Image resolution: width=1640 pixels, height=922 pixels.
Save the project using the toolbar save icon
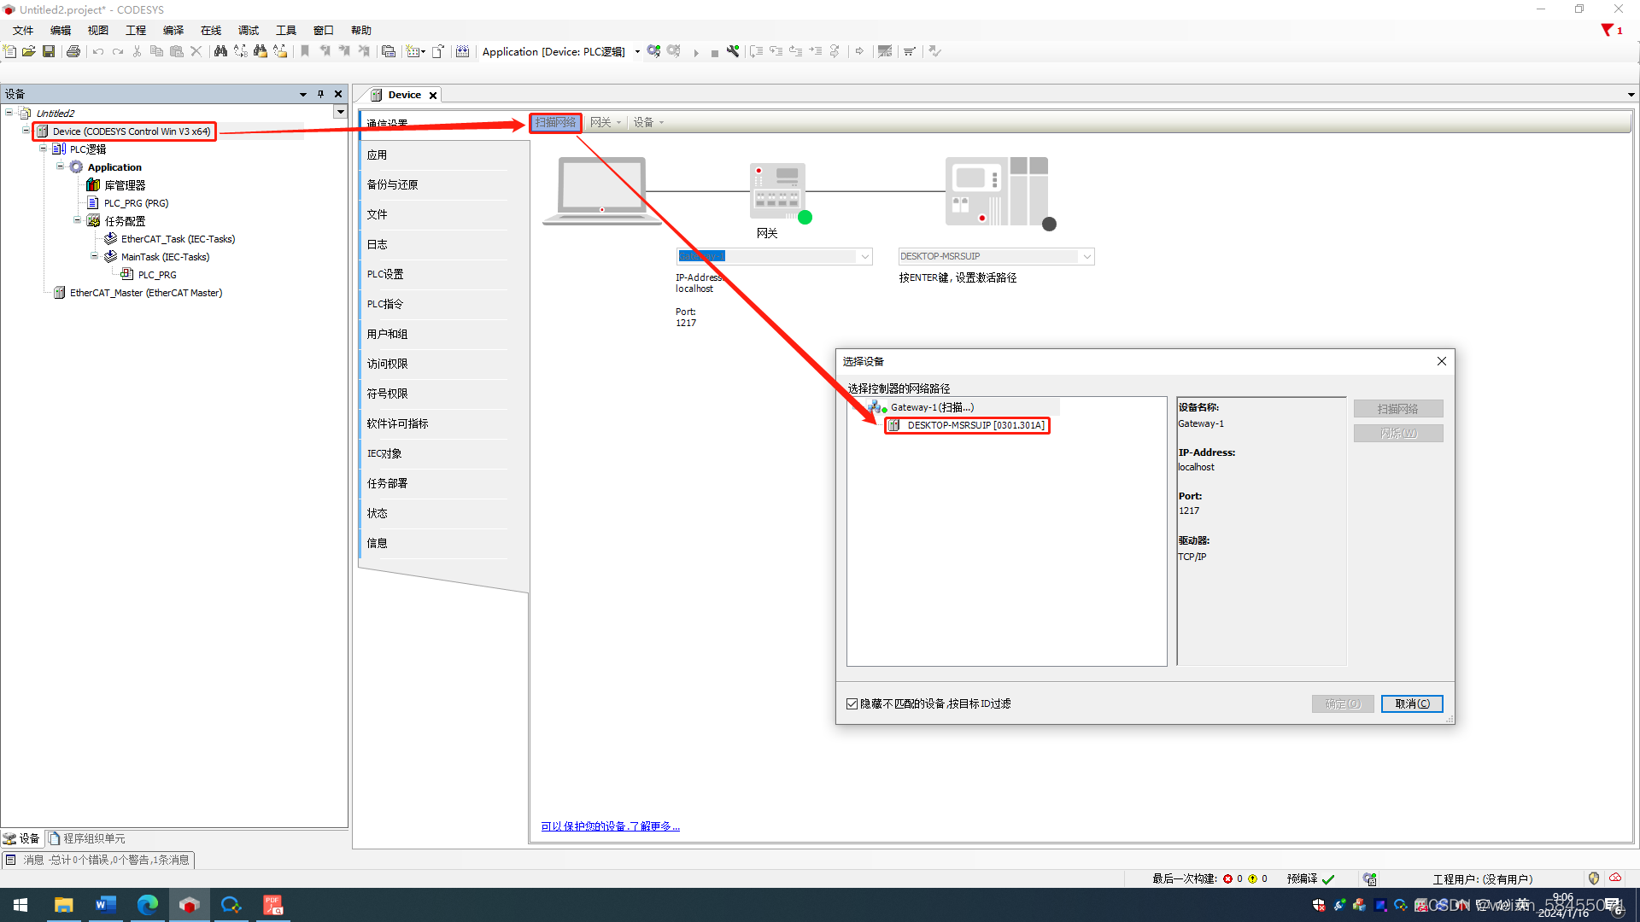click(49, 51)
